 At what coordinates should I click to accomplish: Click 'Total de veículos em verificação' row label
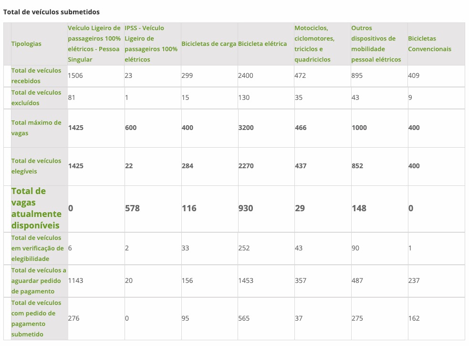pyautogui.click(x=37, y=248)
